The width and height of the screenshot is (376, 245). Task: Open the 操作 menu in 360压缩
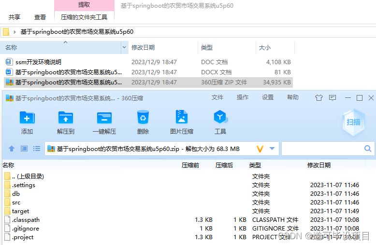pos(243,97)
